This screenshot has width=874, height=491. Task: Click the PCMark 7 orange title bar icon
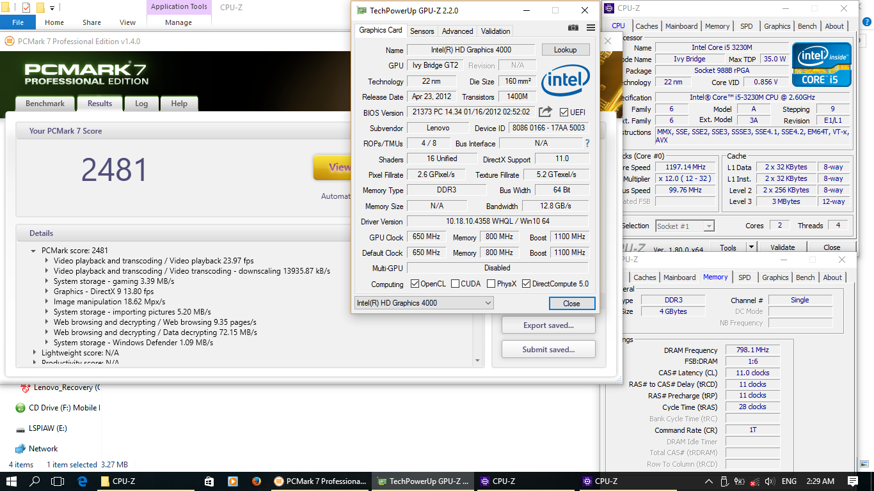(x=9, y=42)
